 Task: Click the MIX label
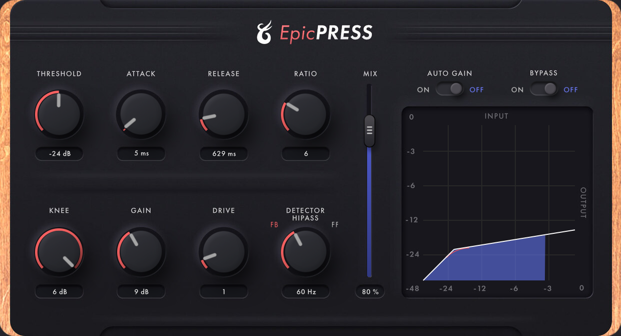[371, 74]
